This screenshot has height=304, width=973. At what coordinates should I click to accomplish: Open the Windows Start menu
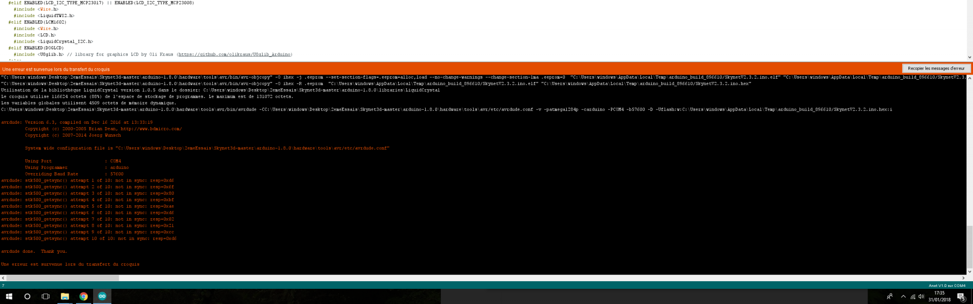9,296
